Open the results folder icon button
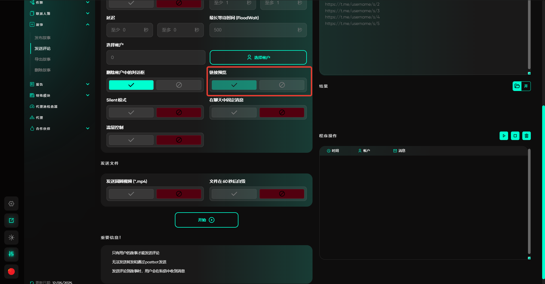The height and width of the screenshot is (284, 545). tap(517, 86)
